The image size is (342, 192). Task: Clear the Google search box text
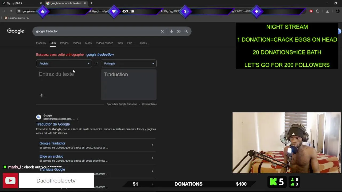162,31
